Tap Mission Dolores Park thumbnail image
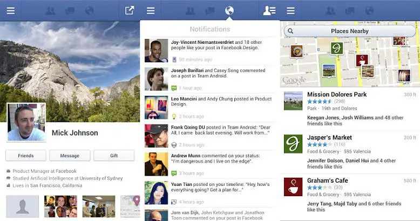The image size is (420, 221). [x=293, y=101]
